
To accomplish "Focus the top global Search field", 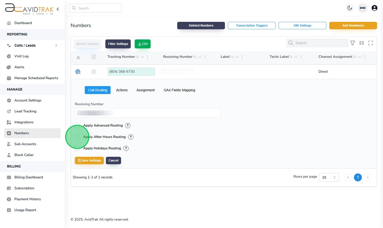I will (x=95, y=8).
